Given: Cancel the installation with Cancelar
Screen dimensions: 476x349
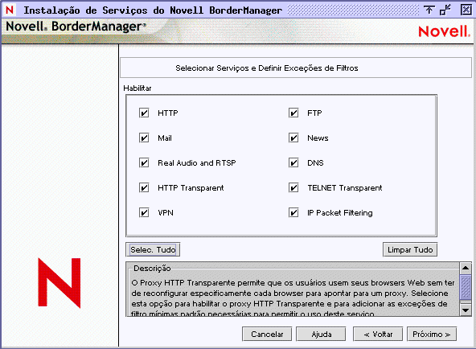Looking at the screenshot, I should (x=267, y=335).
